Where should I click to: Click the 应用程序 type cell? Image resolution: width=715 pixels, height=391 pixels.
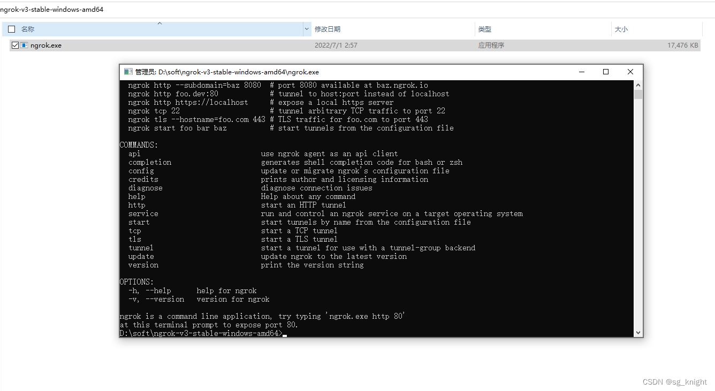[491, 45]
